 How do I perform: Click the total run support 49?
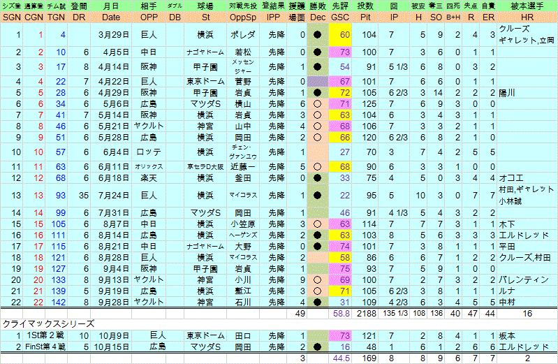[300, 314]
